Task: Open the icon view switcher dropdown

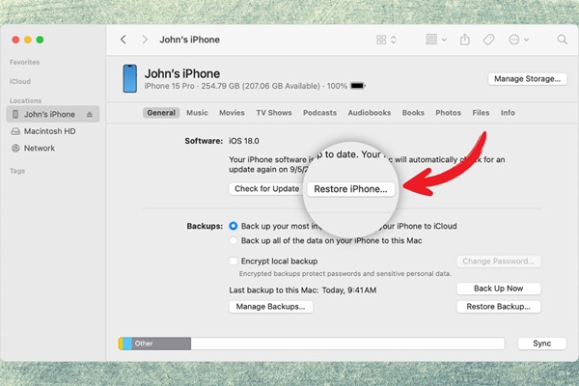Action: [x=386, y=40]
